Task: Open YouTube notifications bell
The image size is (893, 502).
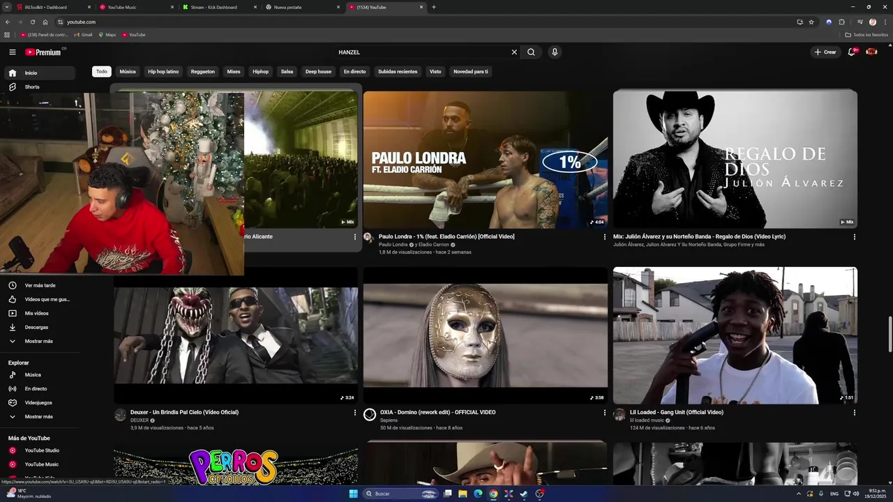Action: pyautogui.click(x=852, y=52)
